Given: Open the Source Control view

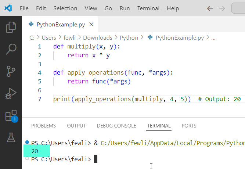Looking at the screenshot, I should click(x=11, y=71).
